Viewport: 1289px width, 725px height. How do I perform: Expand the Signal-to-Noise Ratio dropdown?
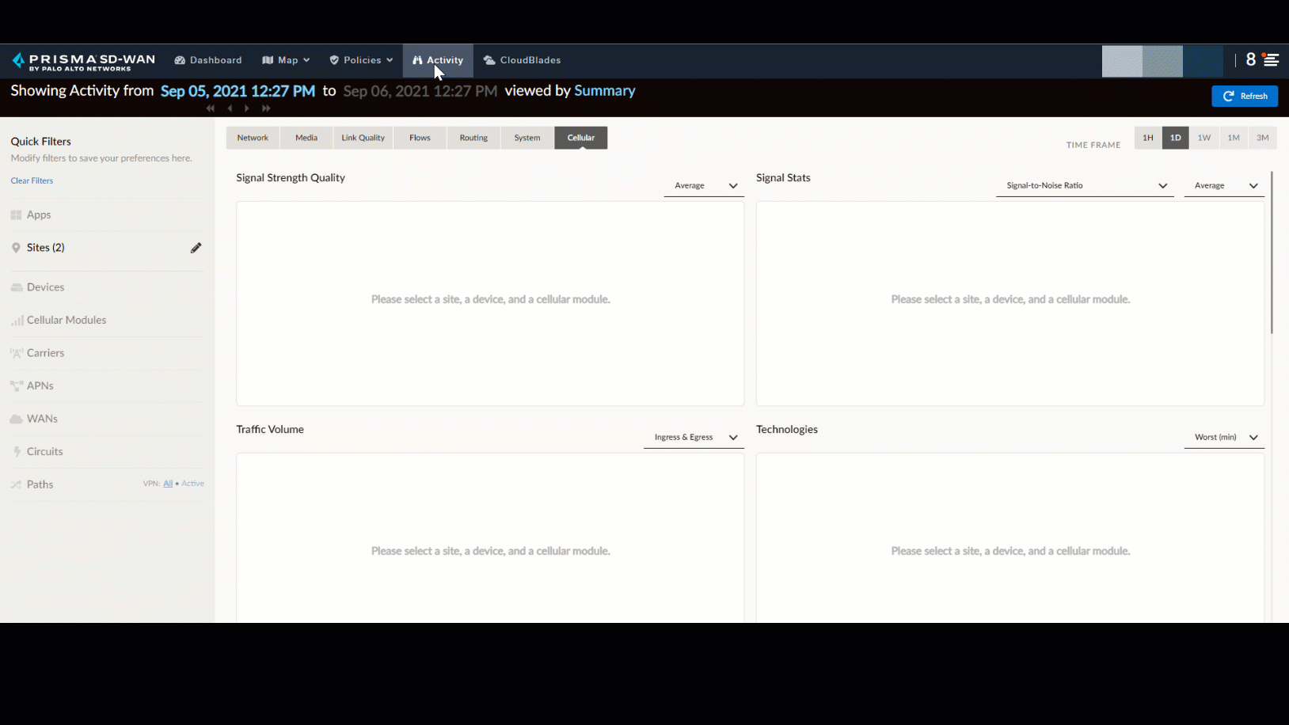[x=1084, y=186]
